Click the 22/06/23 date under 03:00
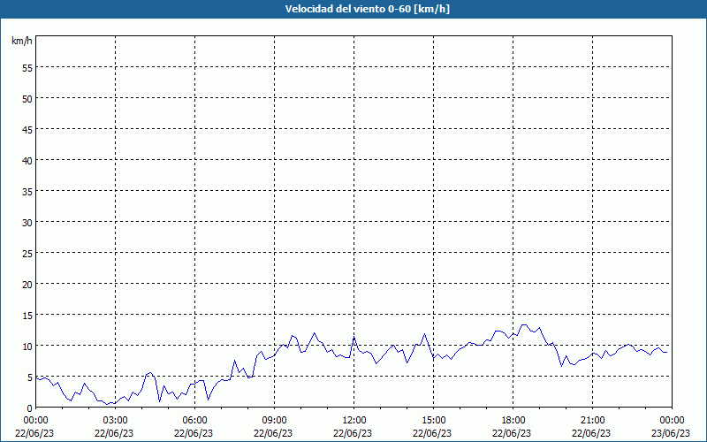The width and height of the screenshot is (707, 442). pos(114,433)
